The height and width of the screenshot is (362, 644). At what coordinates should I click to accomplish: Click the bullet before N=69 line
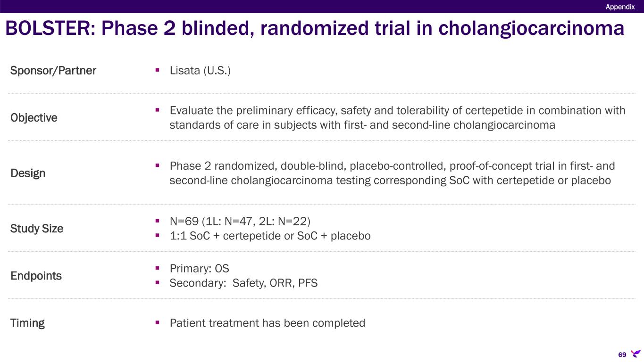click(x=158, y=221)
